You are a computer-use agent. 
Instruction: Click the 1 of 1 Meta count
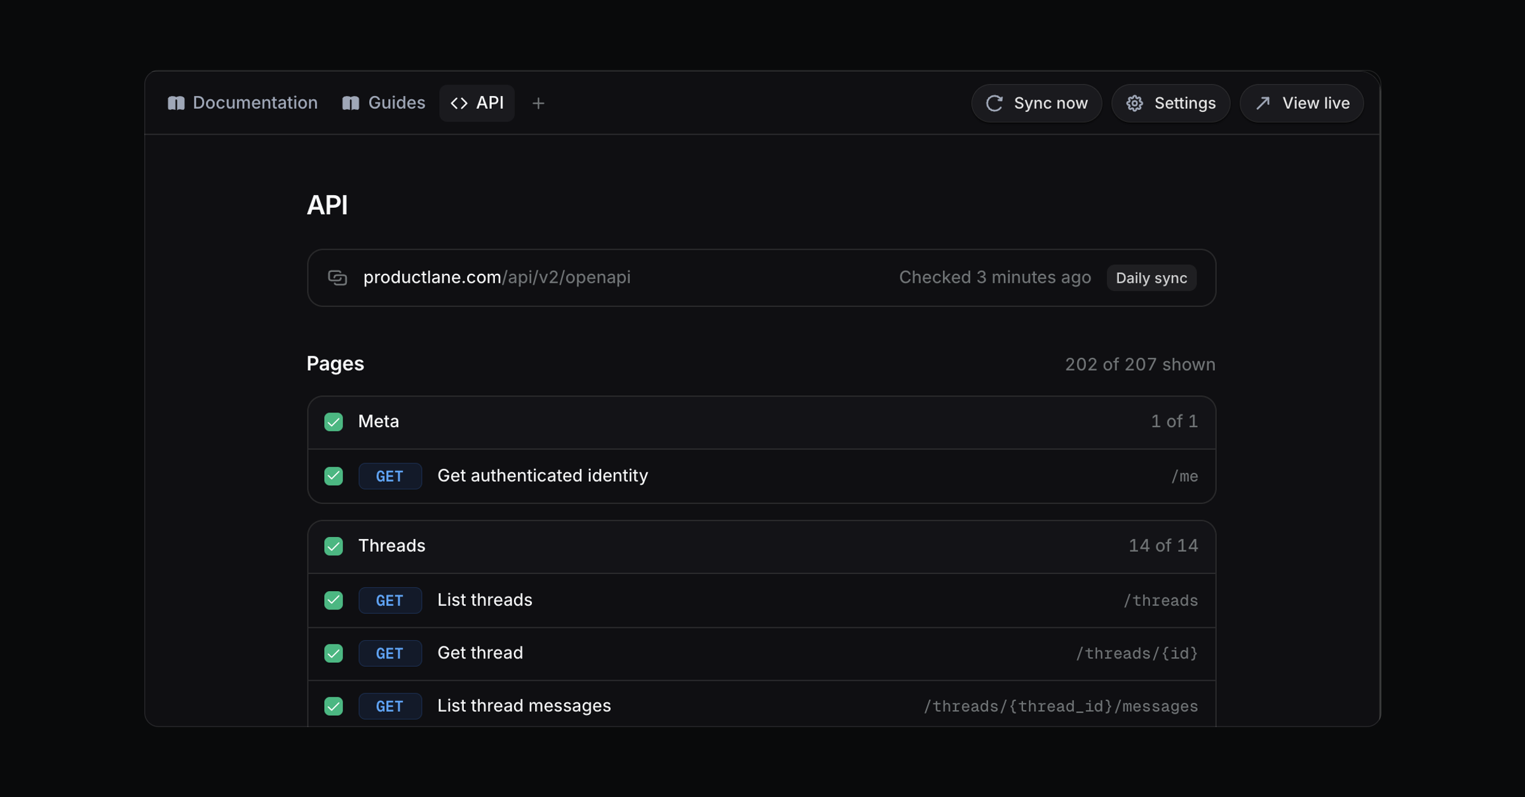tap(1174, 421)
